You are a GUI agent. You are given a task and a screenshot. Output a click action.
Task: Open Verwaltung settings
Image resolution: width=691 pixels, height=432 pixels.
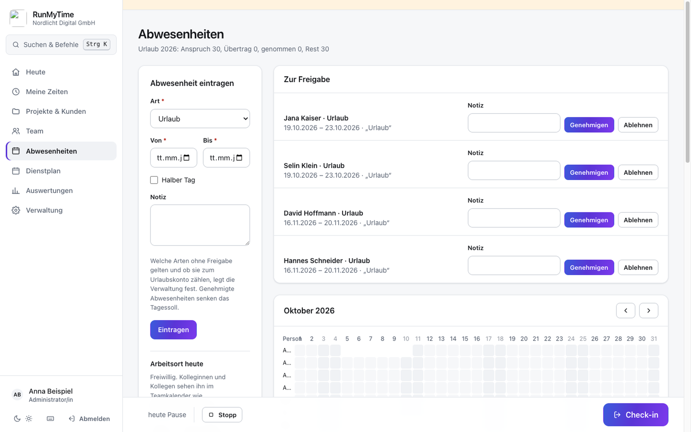point(61,210)
